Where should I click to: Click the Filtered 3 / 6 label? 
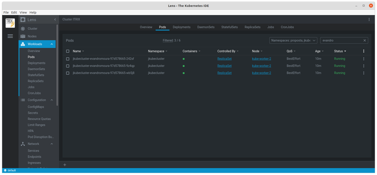coord(172,40)
